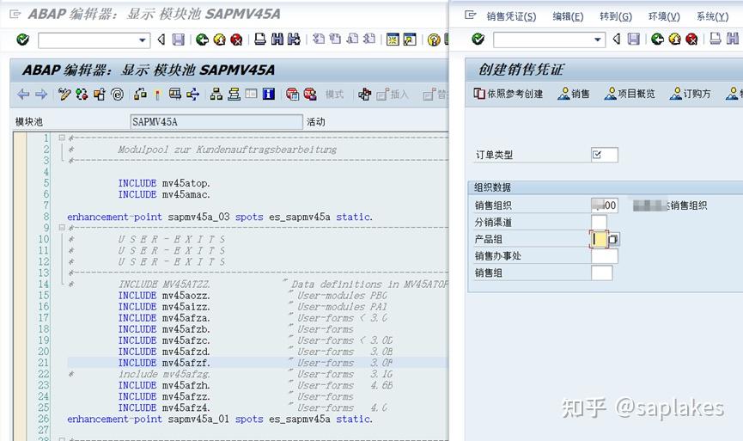Collapse USER-EXITS comment block at line 9
The height and width of the screenshot is (441, 743).
[62, 228]
